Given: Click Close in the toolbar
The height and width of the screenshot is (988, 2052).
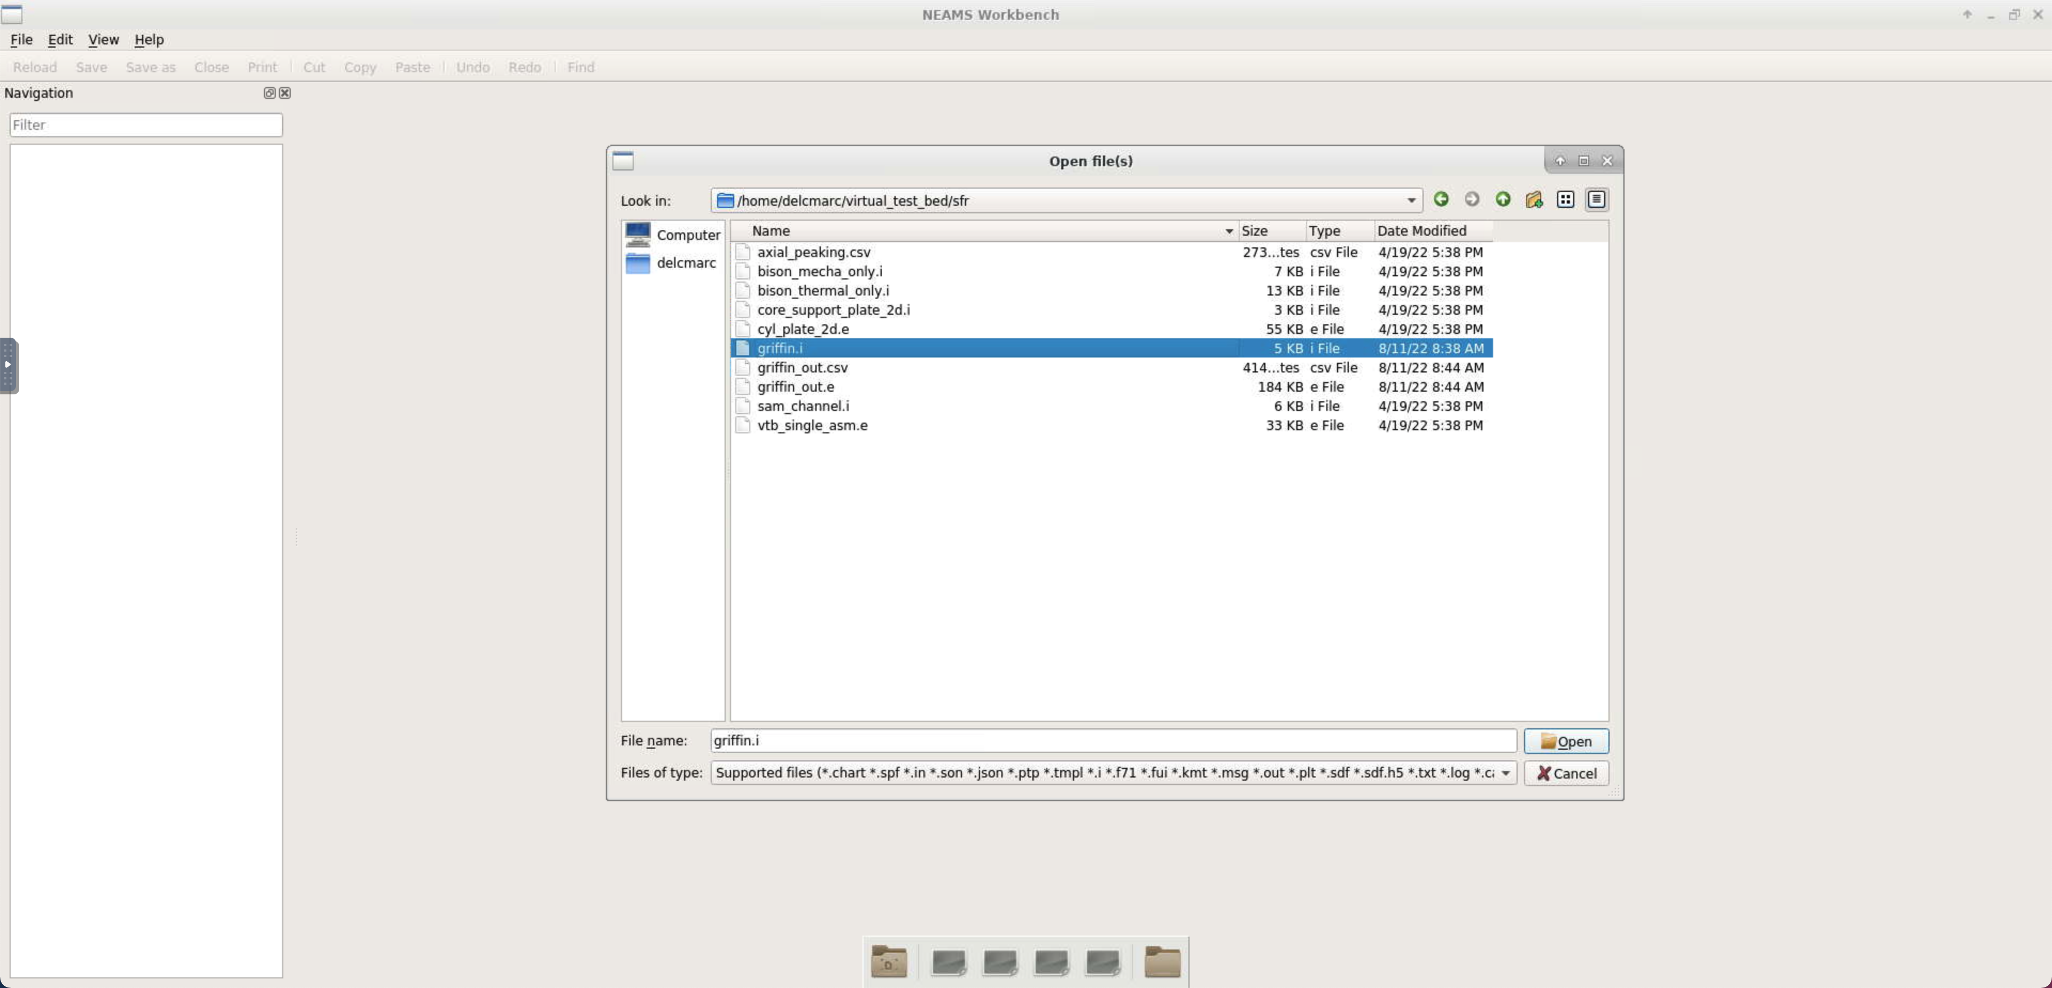Looking at the screenshot, I should tap(211, 67).
